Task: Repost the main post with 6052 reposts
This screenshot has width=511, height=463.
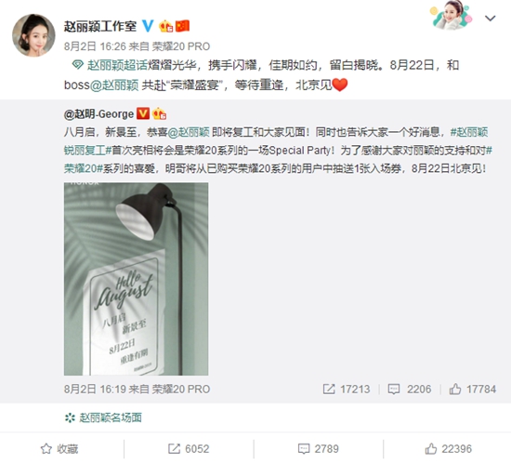Action: tap(189, 449)
